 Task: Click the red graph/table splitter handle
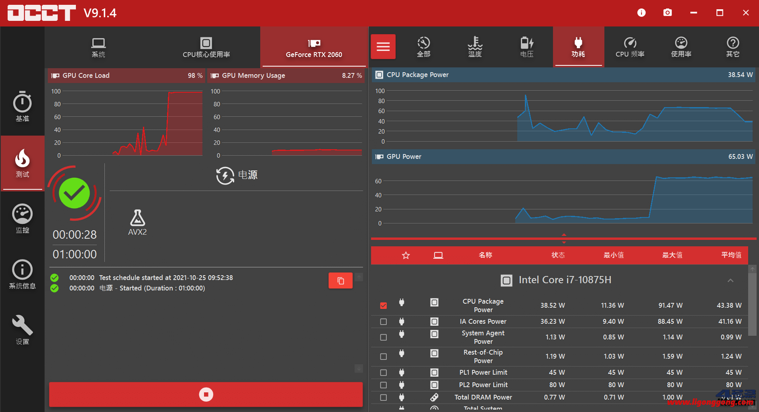click(564, 238)
